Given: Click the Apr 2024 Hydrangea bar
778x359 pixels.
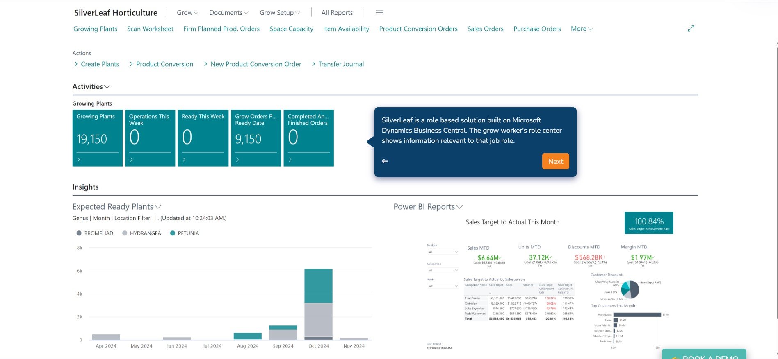Looking at the screenshot, I should 106,337.
